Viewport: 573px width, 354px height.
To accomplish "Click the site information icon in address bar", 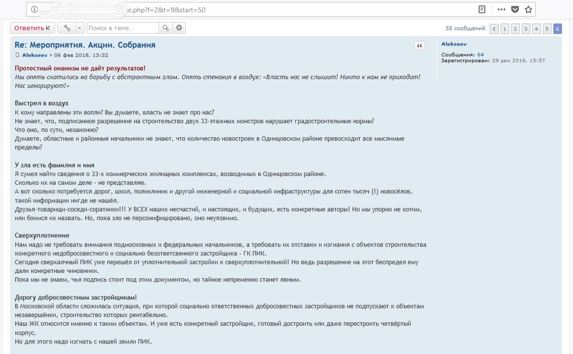I will (x=34, y=10).
